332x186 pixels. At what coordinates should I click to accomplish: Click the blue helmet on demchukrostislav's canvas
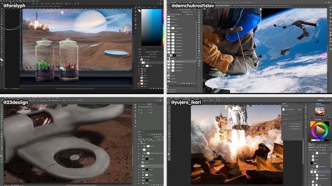[243, 25]
